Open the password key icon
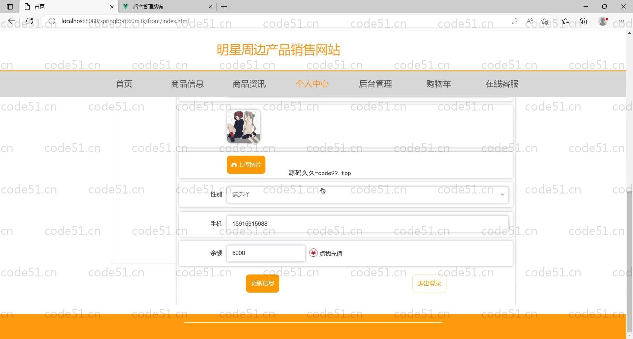Image resolution: width=633 pixels, height=339 pixels. click(514, 21)
